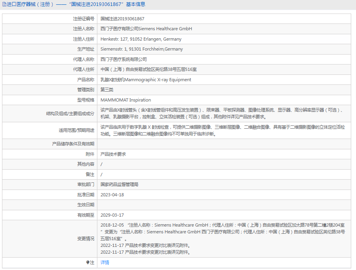This screenshot has height=270, width=356.
Task: Click registration number value 国械注进20193061867 in the table
Action: point(122,19)
